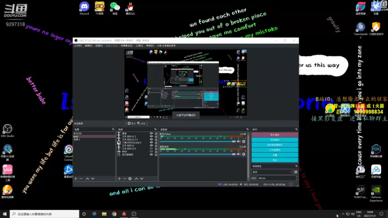Open the ENG input language switcher
The width and height of the screenshot is (388, 218).
(x=359, y=214)
